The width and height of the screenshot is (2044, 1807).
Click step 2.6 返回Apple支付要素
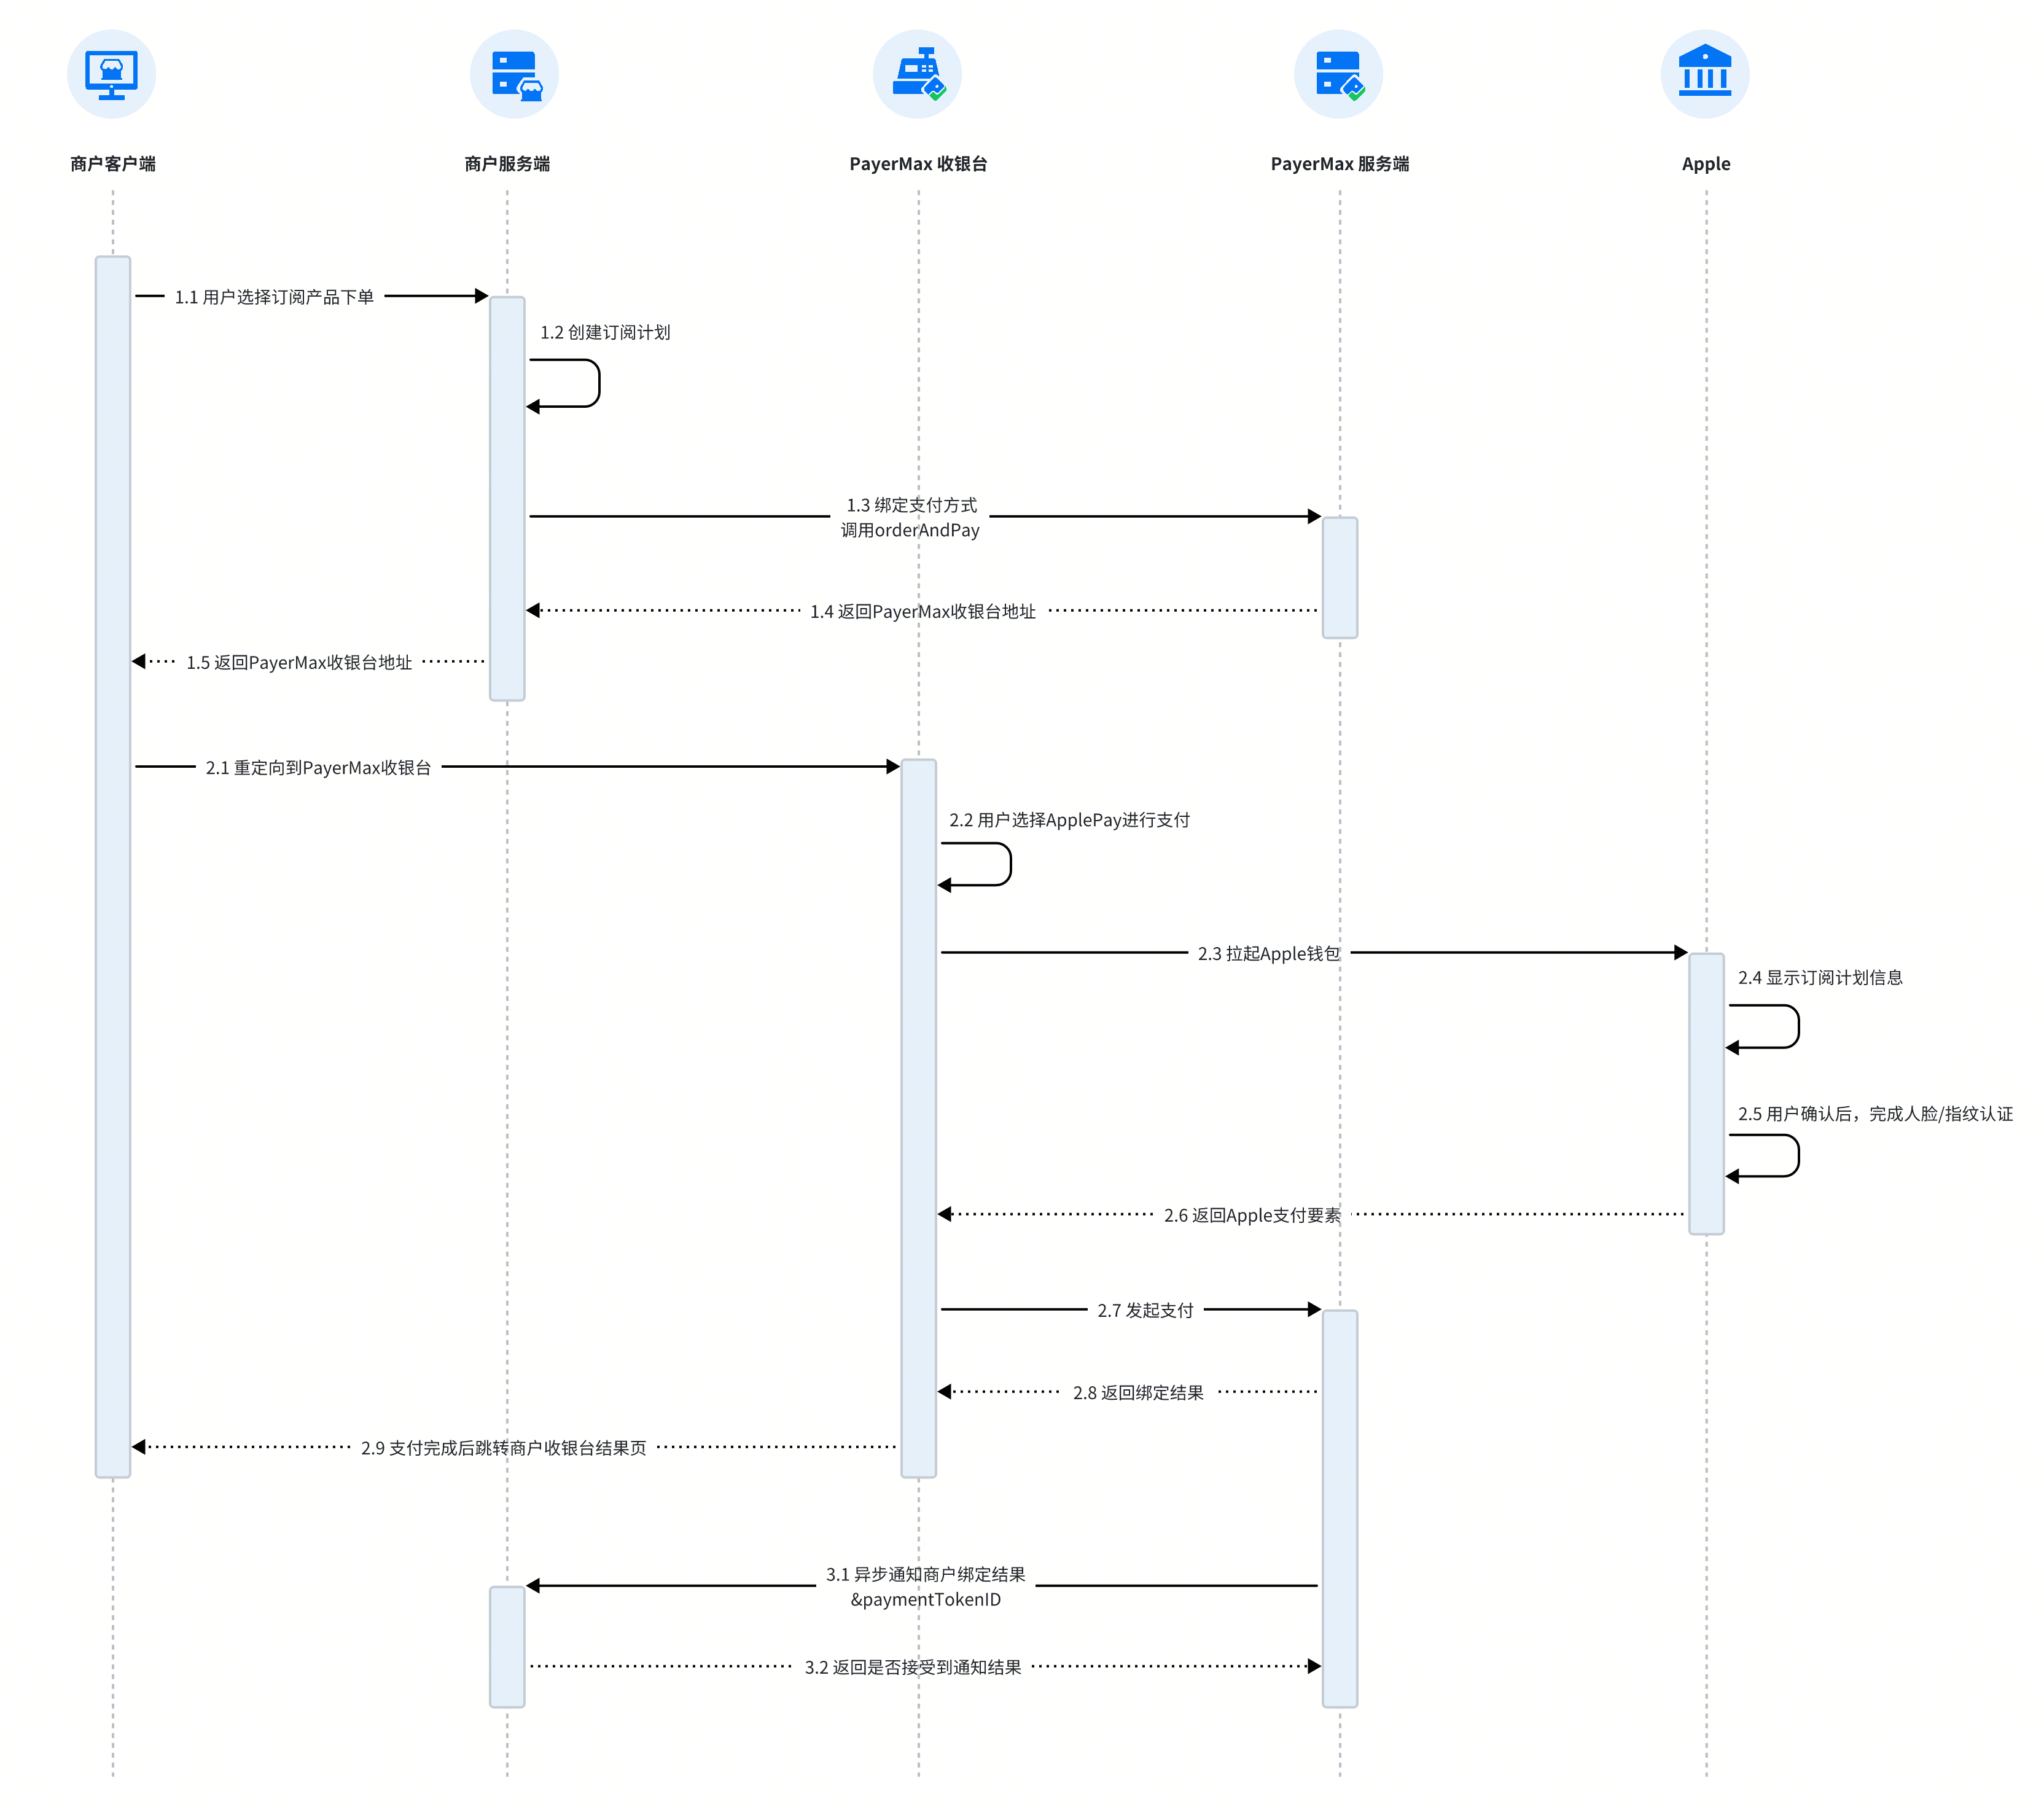click(x=1252, y=1215)
